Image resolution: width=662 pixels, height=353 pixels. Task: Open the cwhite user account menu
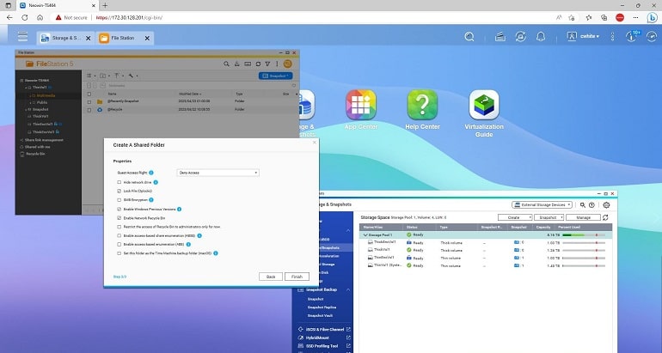point(583,37)
